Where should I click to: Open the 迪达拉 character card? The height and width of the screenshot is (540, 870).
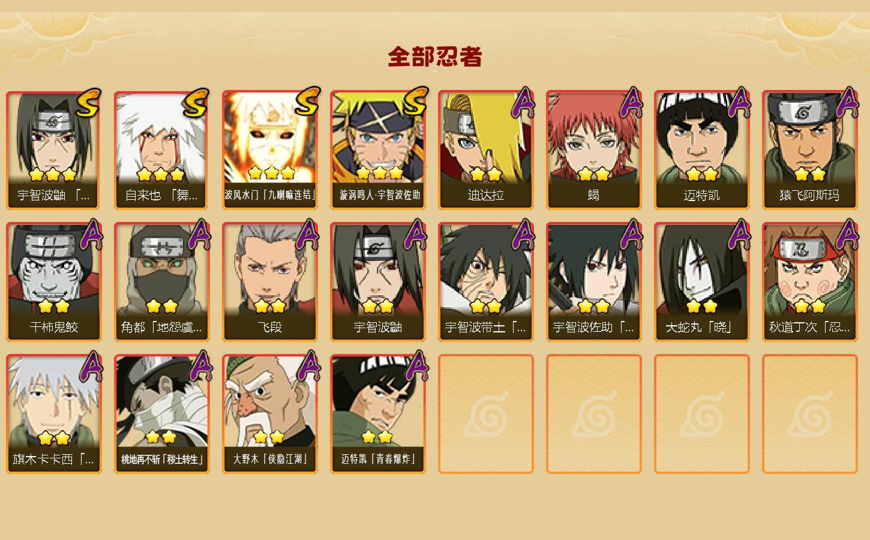485,150
